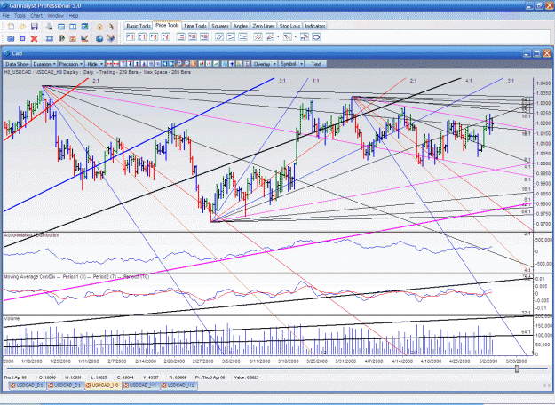Open the Precision dropdown
Image resolution: width=555 pixels, height=405 pixels.
pyautogui.click(x=71, y=64)
